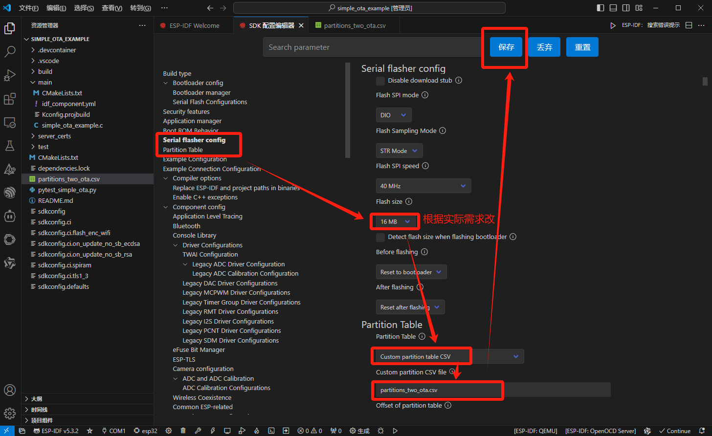The height and width of the screenshot is (436, 712).
Task: Open the Search view in the activity bar
Action: click(x=10, y=52)
